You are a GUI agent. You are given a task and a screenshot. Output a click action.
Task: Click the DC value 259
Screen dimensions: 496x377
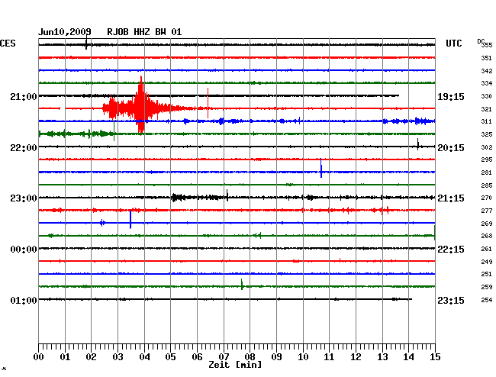pos(487,287)
